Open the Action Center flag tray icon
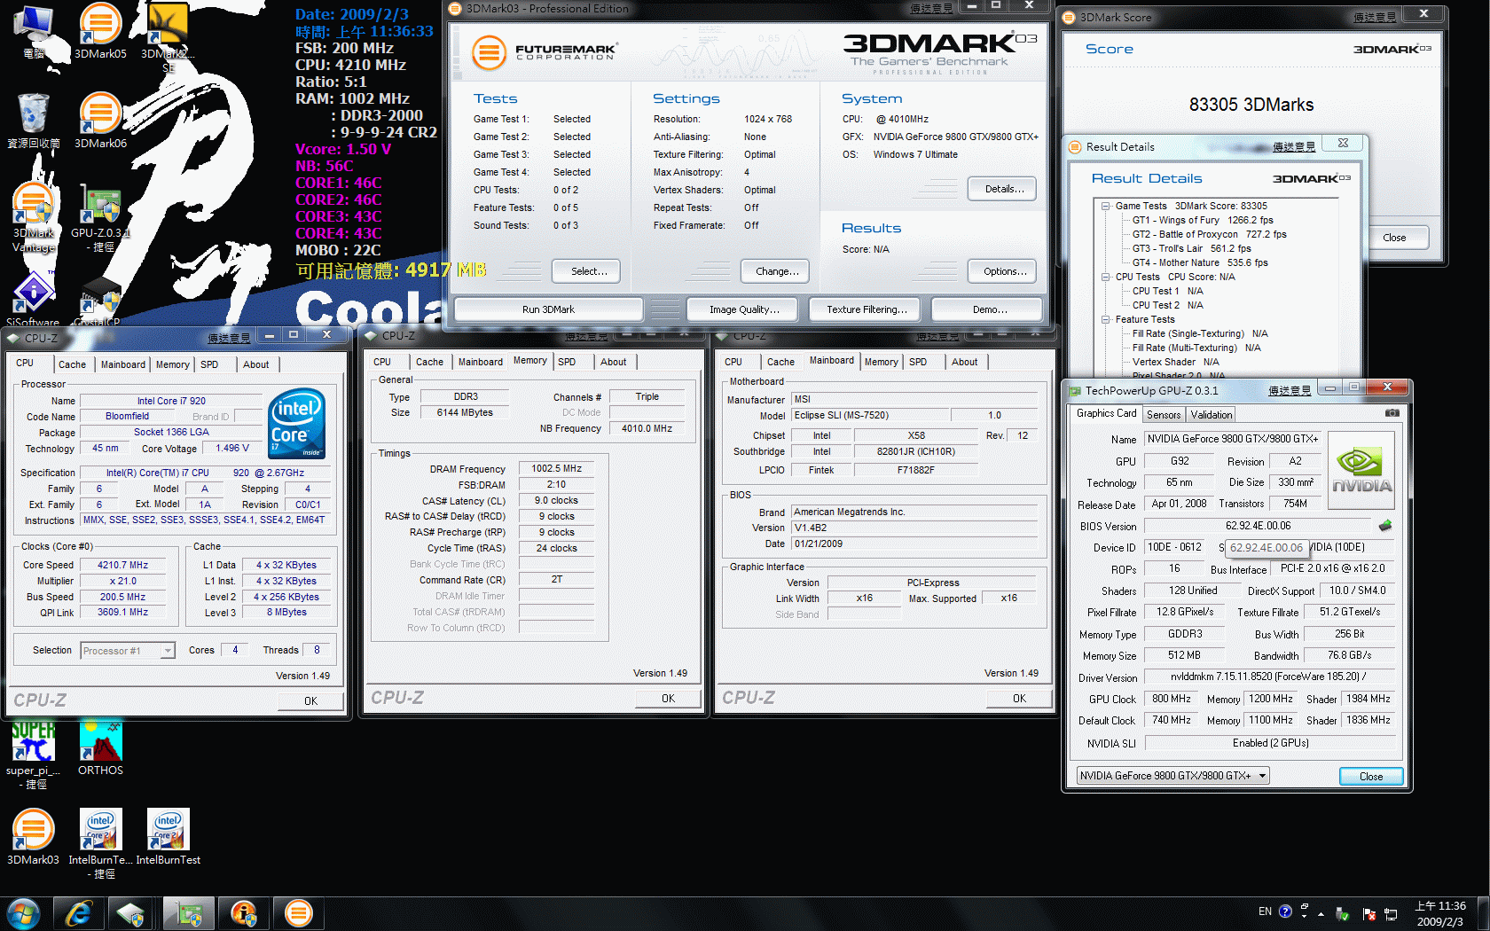The image size is (1490, 931). coord(1368,913)
